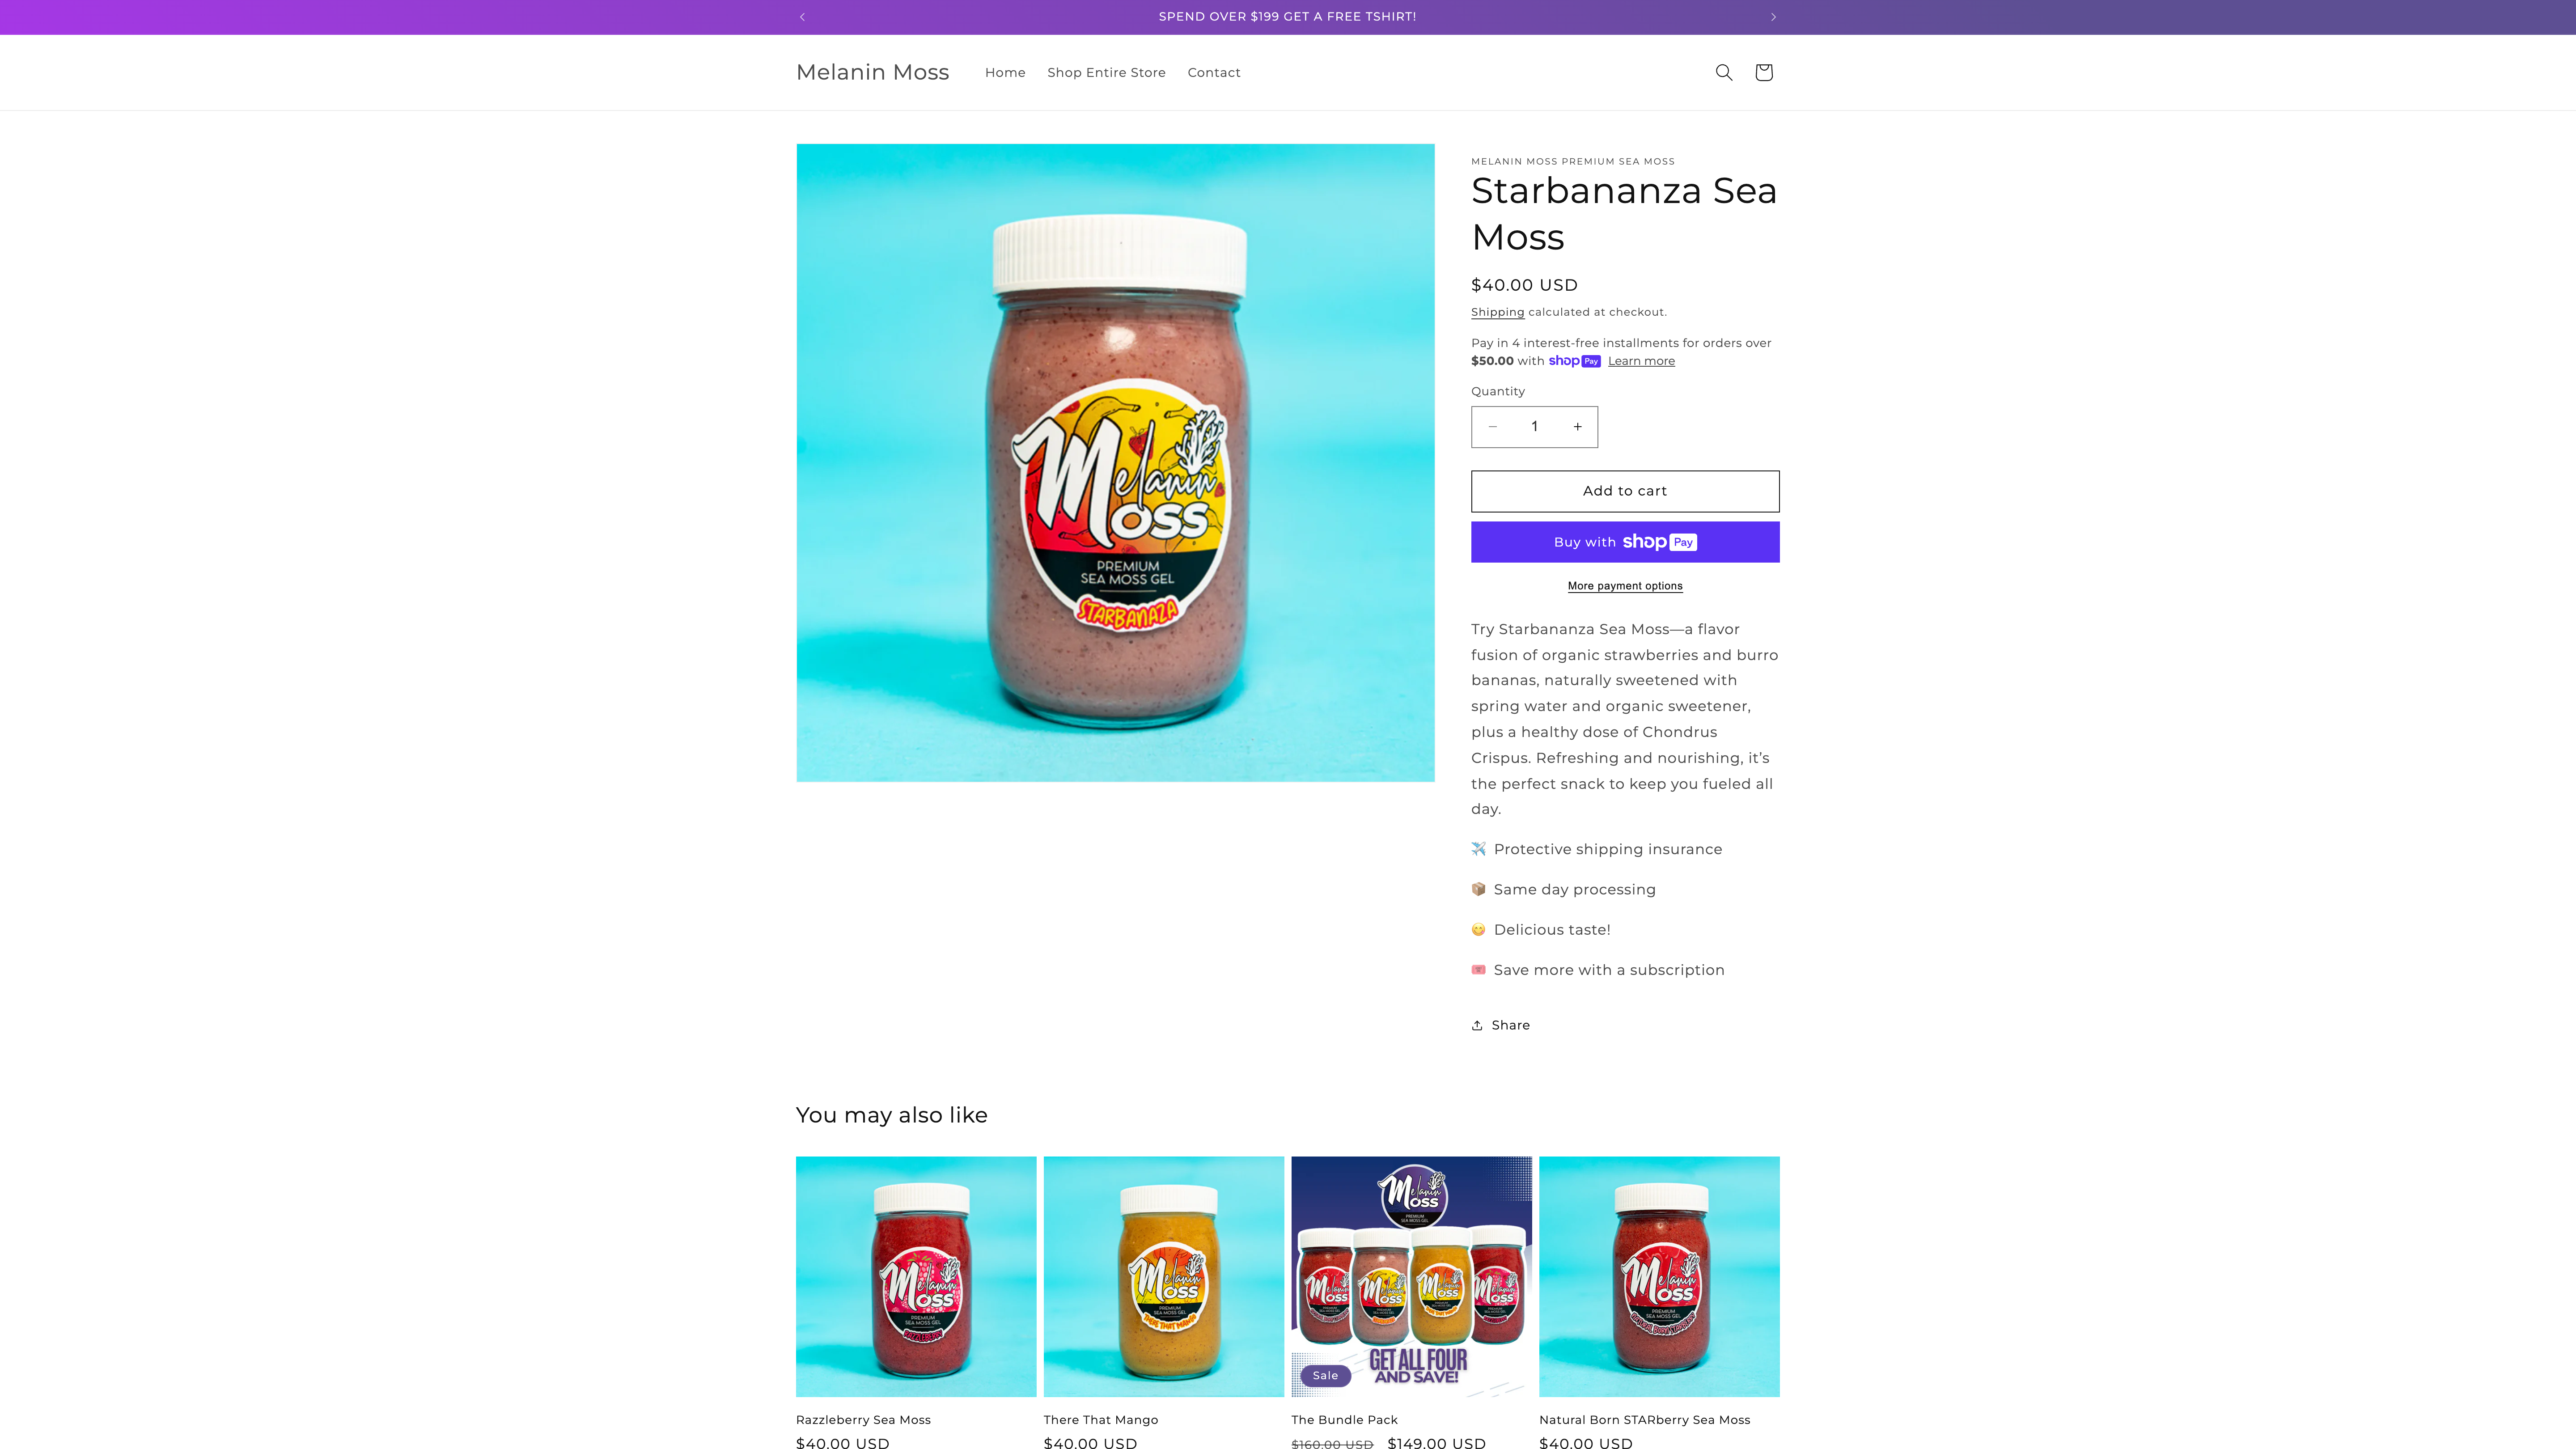Open The Bundle Pack product image
The width and height of the screenshot is (2576, 1449).
1411,1276
